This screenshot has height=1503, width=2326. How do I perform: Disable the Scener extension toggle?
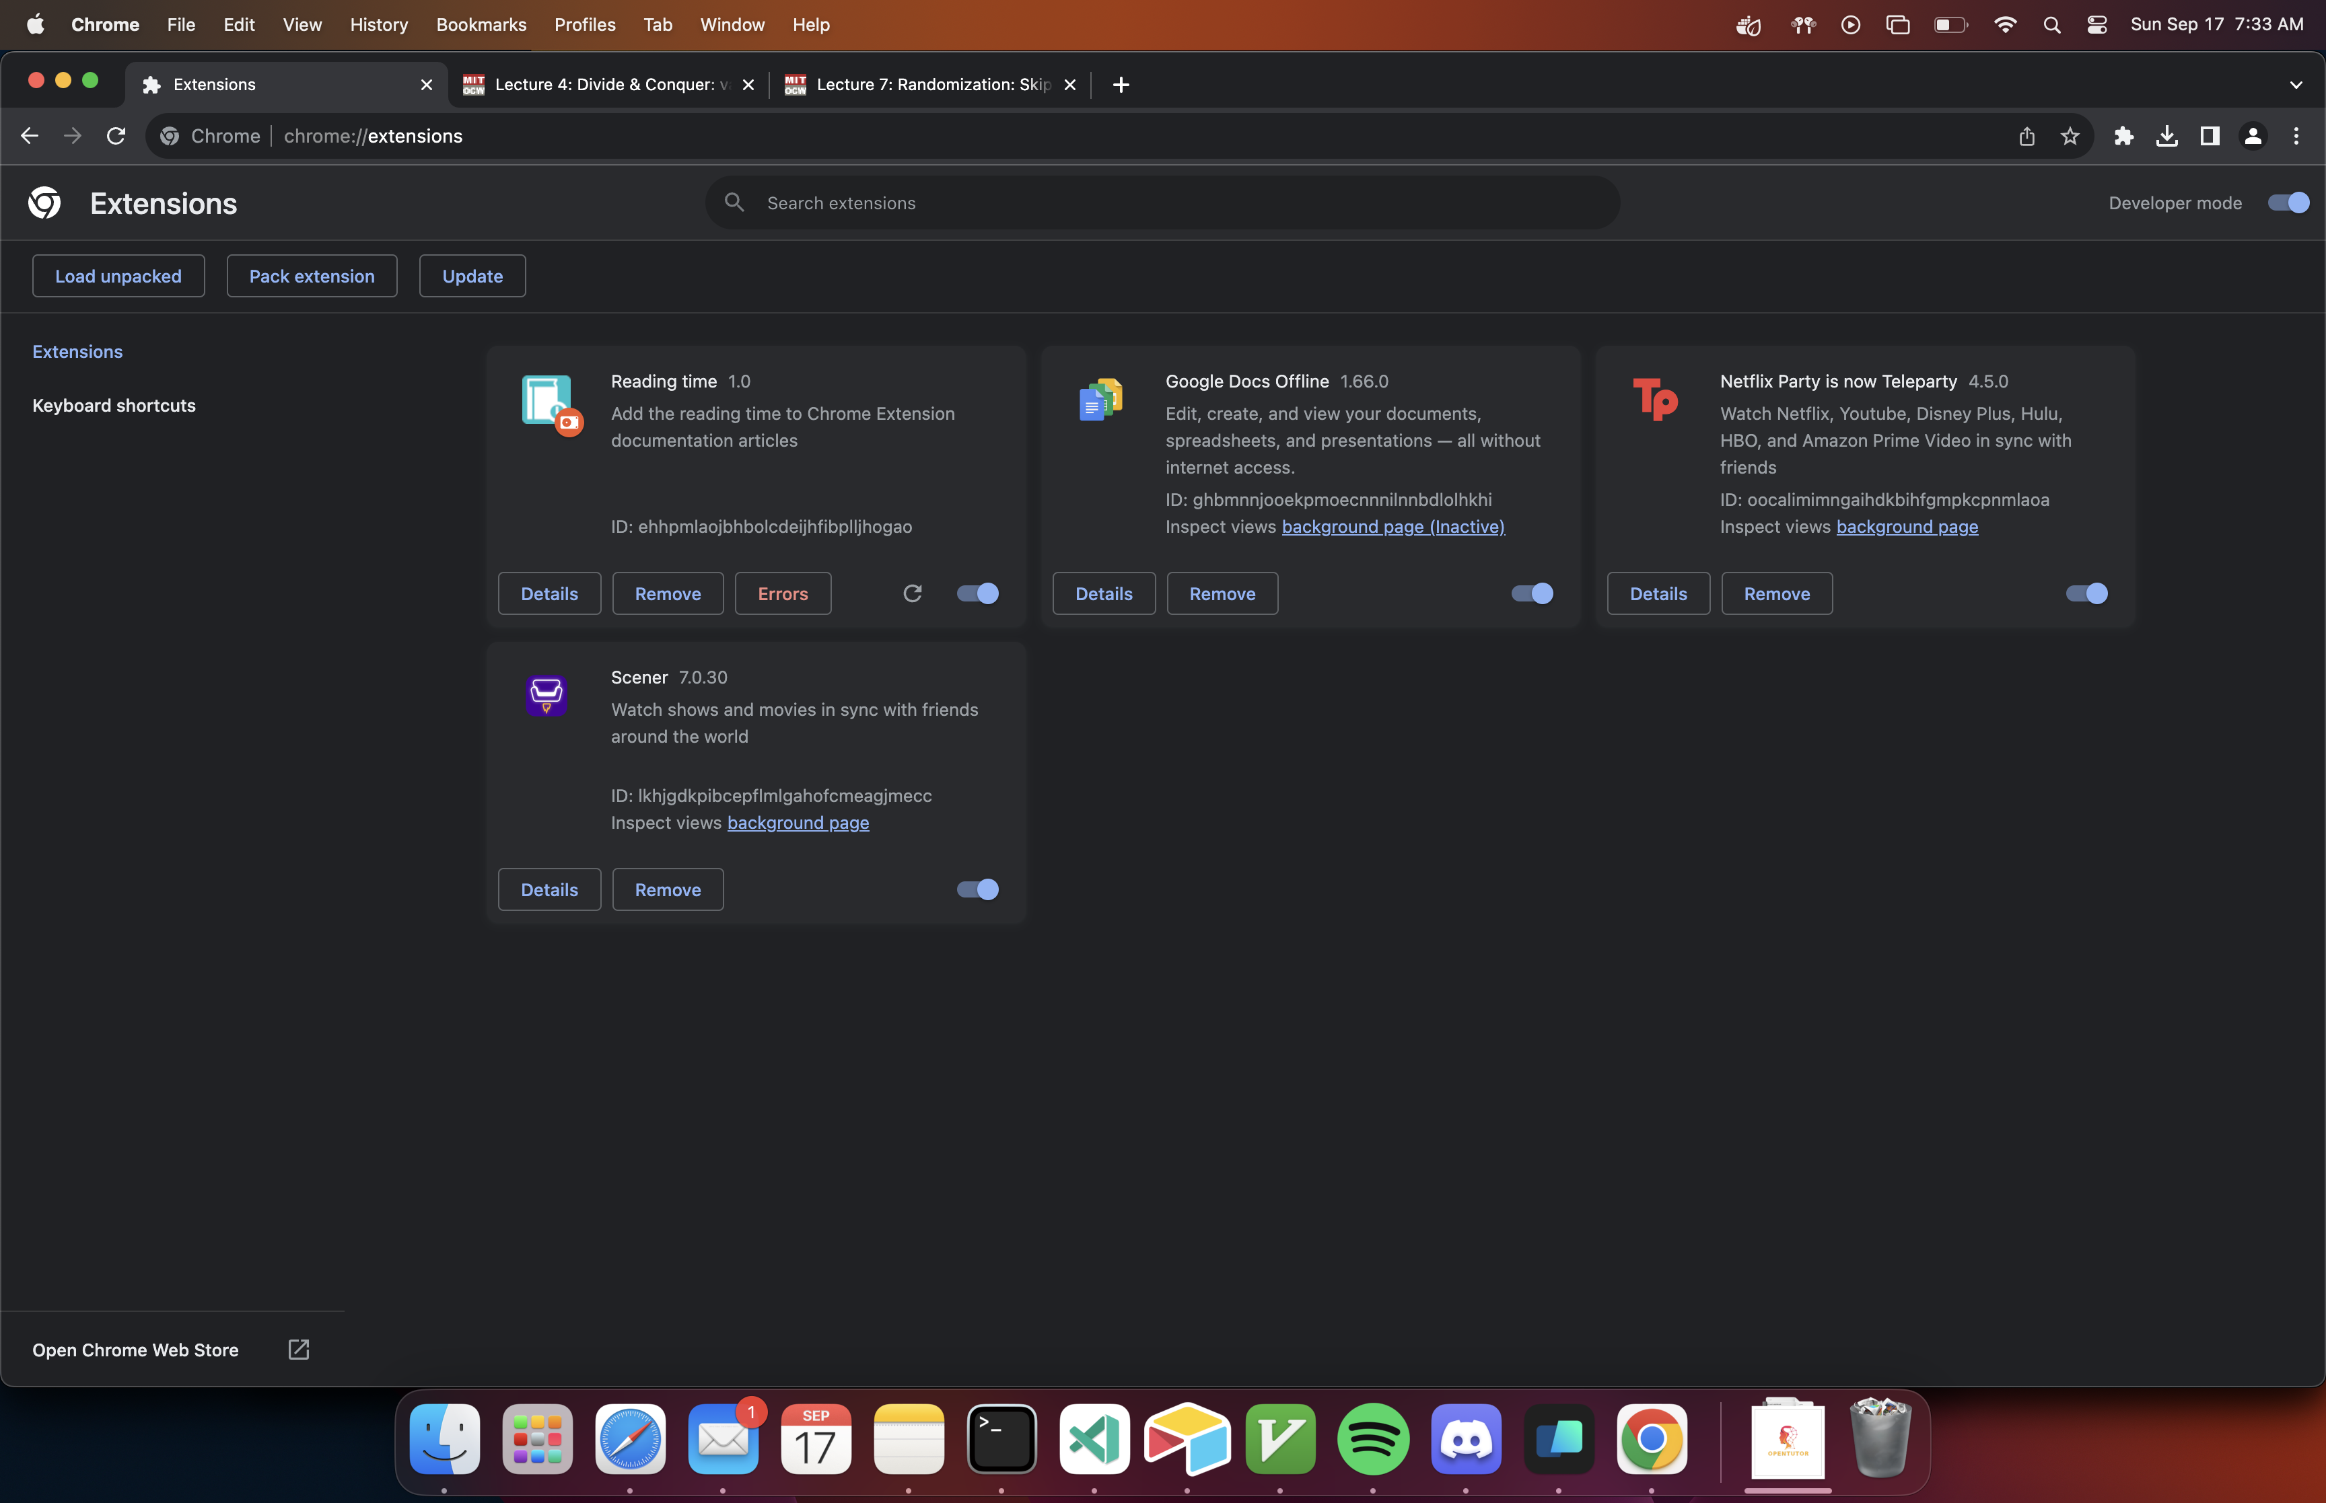[977, 889]
